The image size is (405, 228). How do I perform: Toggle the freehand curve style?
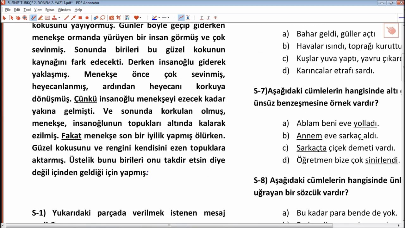pyautogui.click(x=181, y=18)
